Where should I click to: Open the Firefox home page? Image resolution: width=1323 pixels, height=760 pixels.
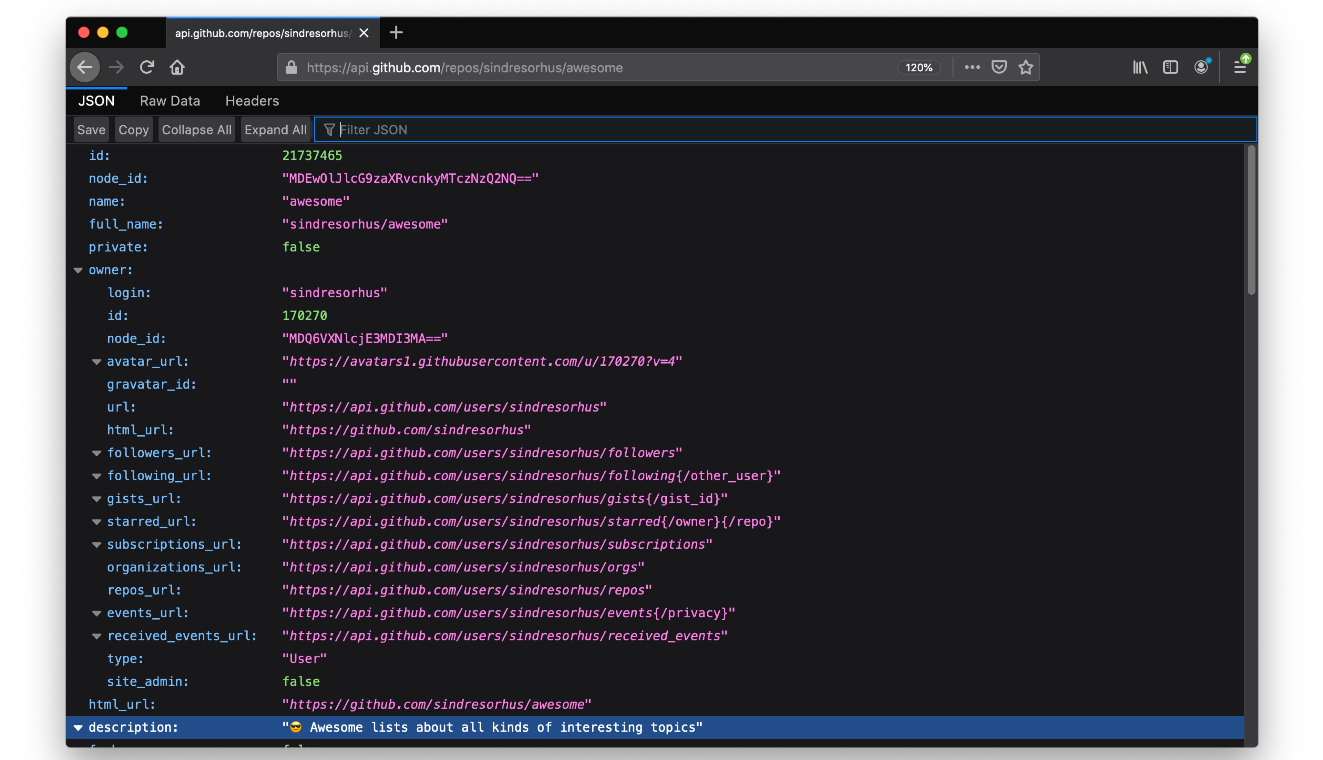(177, 67)
